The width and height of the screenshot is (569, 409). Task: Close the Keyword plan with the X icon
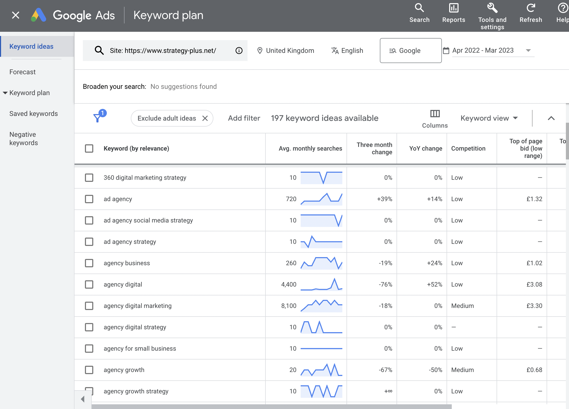16,15
